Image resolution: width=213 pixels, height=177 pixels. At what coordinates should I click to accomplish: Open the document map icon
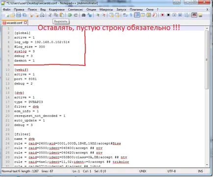149,15
